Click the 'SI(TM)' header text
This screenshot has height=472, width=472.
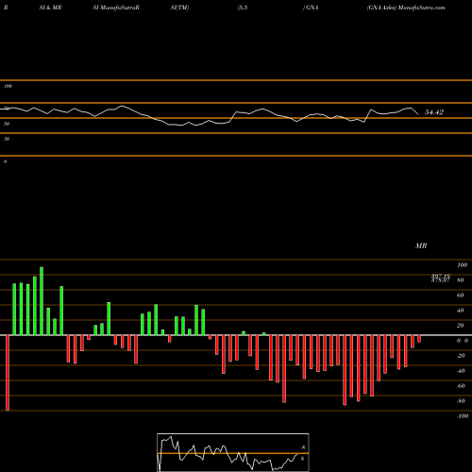coord(179,8)
